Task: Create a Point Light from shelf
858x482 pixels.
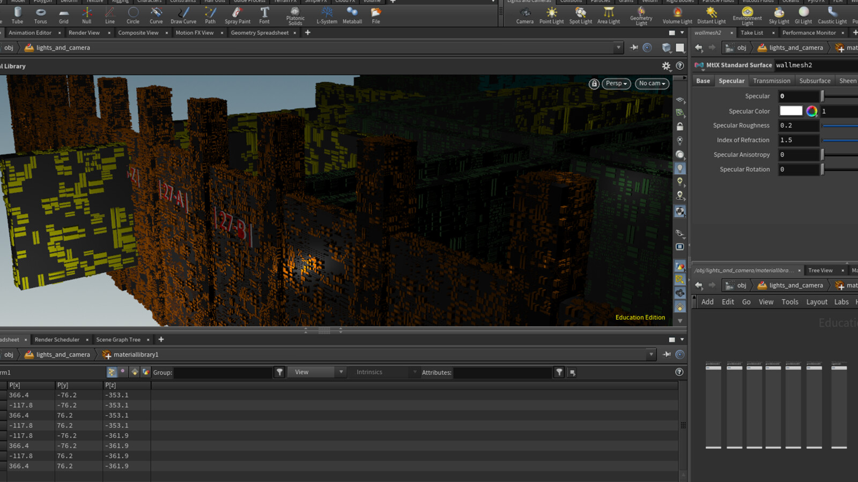Action: 551,15
